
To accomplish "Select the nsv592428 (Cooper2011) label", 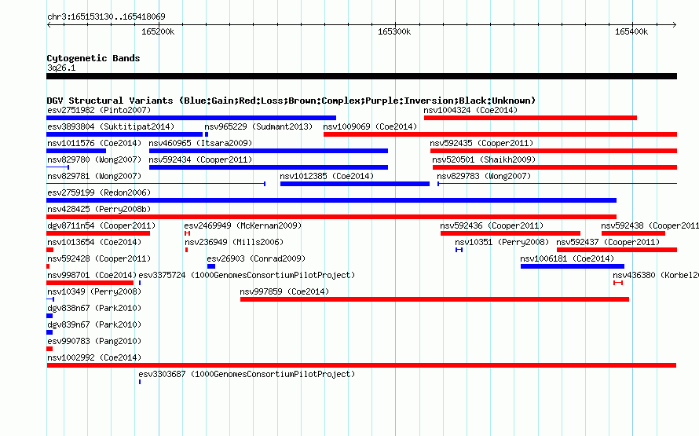I will click(x=99, y=258).
